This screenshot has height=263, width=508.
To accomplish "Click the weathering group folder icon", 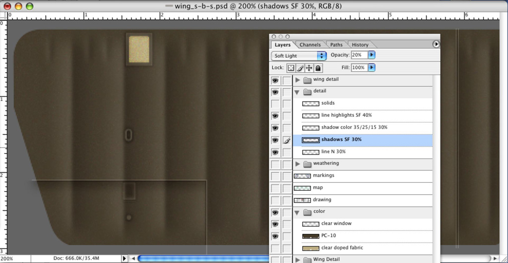I will (x=307, y=164).
